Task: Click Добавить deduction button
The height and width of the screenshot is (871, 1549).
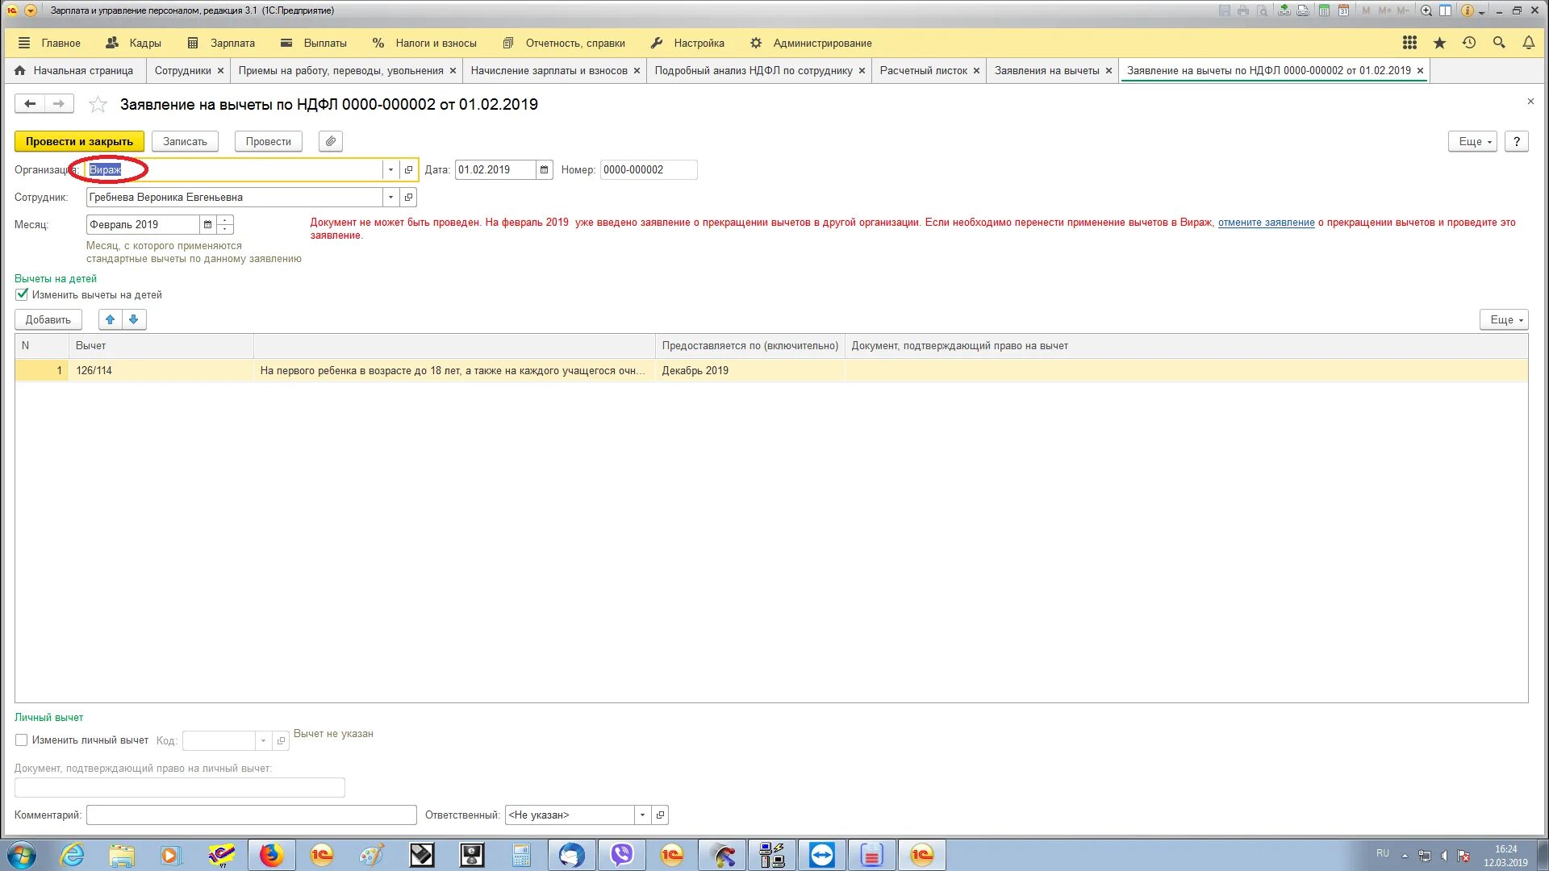Action: 48,319
